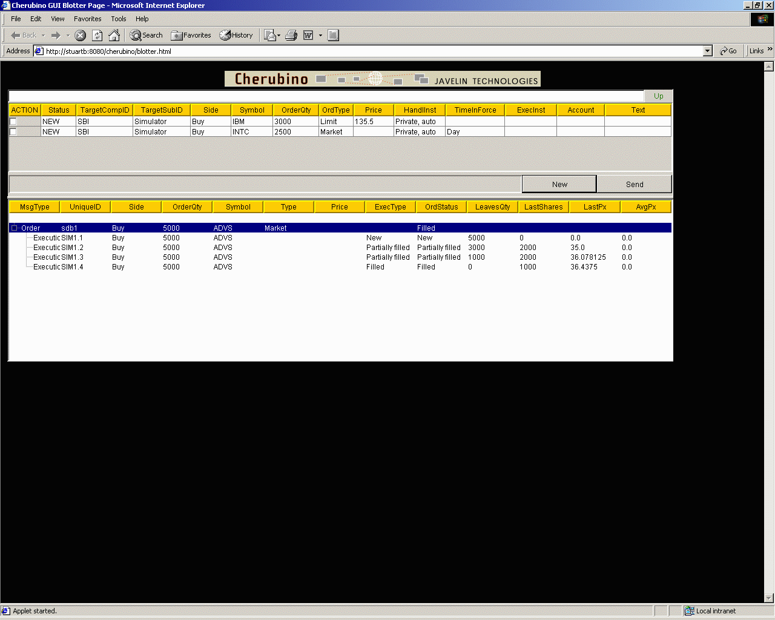Click the Refresh page icon
Screen dimensions: 775x620
click(x=97, y=35)
